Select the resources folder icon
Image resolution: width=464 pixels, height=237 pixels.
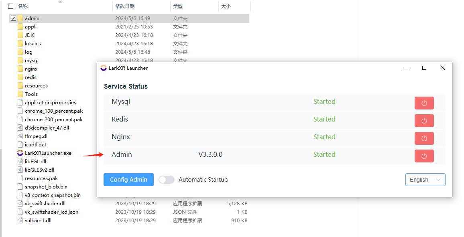click(20, 86)
